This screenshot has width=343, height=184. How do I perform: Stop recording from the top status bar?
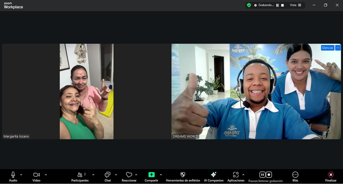(x=282, y=5)
